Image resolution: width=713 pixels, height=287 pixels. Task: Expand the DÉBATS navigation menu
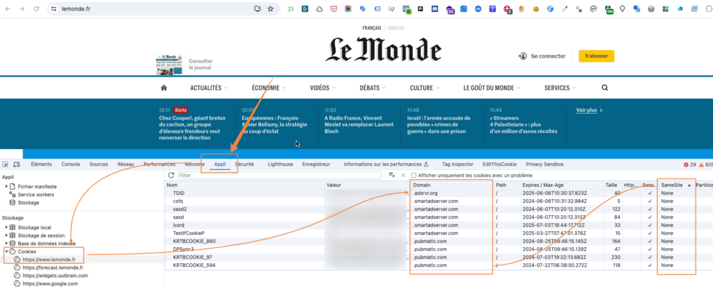(373, 88)
